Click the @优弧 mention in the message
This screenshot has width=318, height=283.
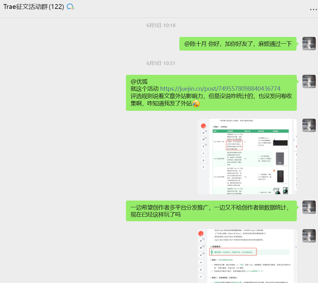point(139,81)
